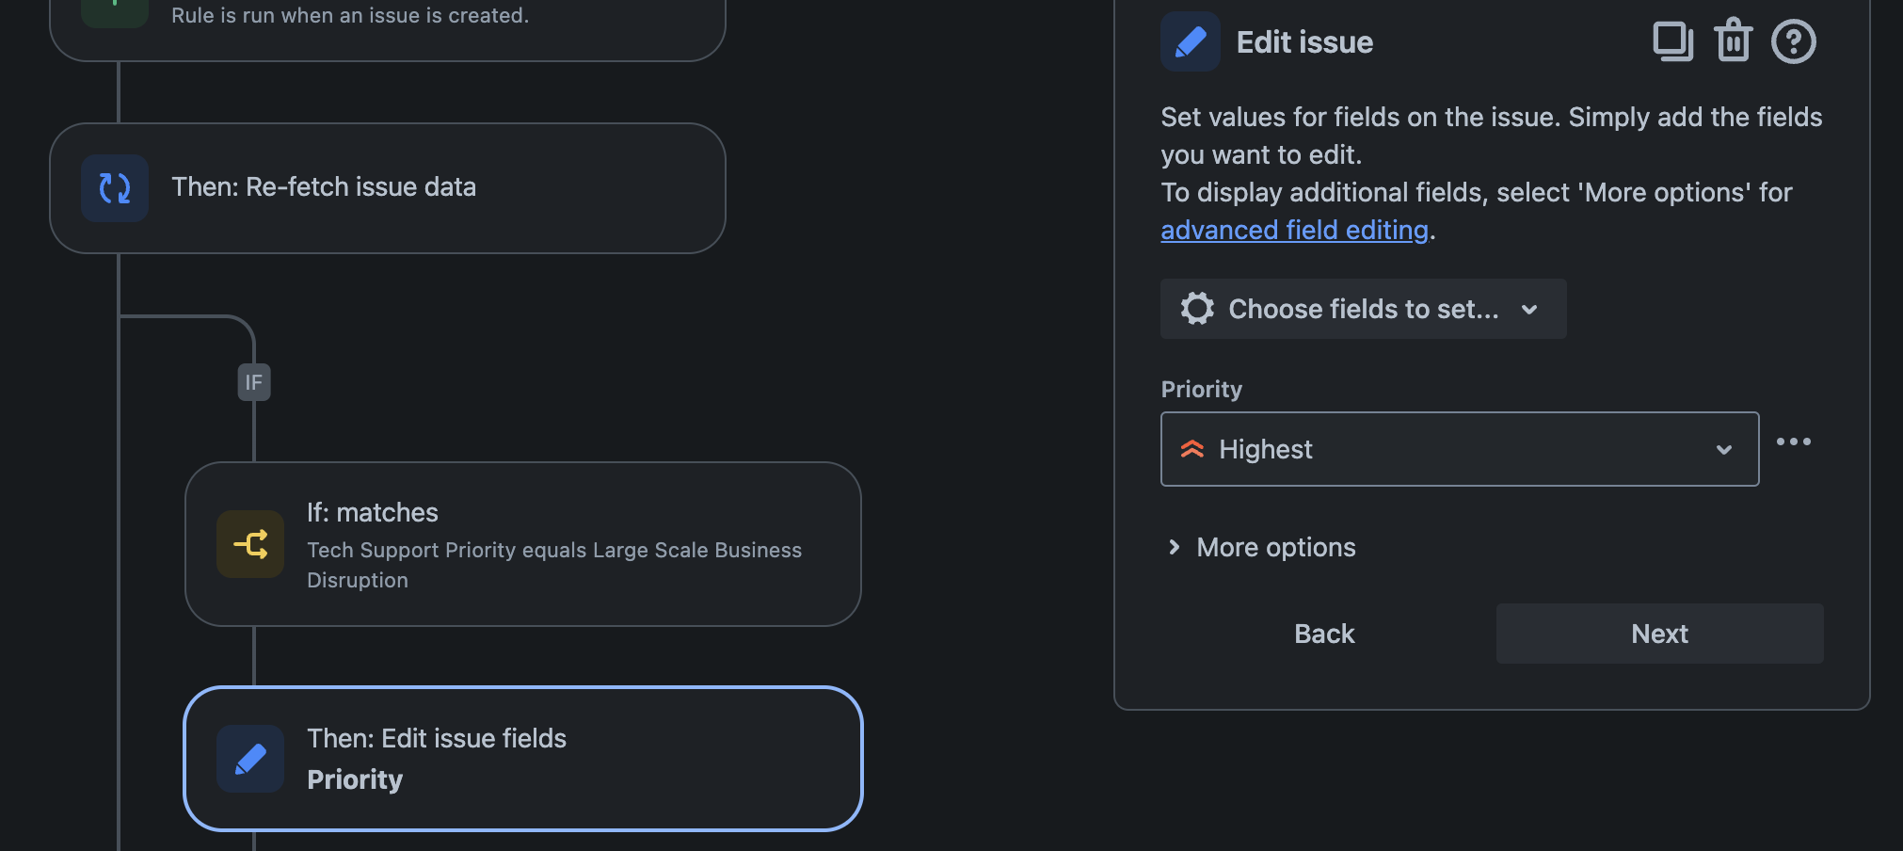Open the Choose fields to set dropdown
The height and width of the screenshot is (851, 1903).
tap(1363, 309)
